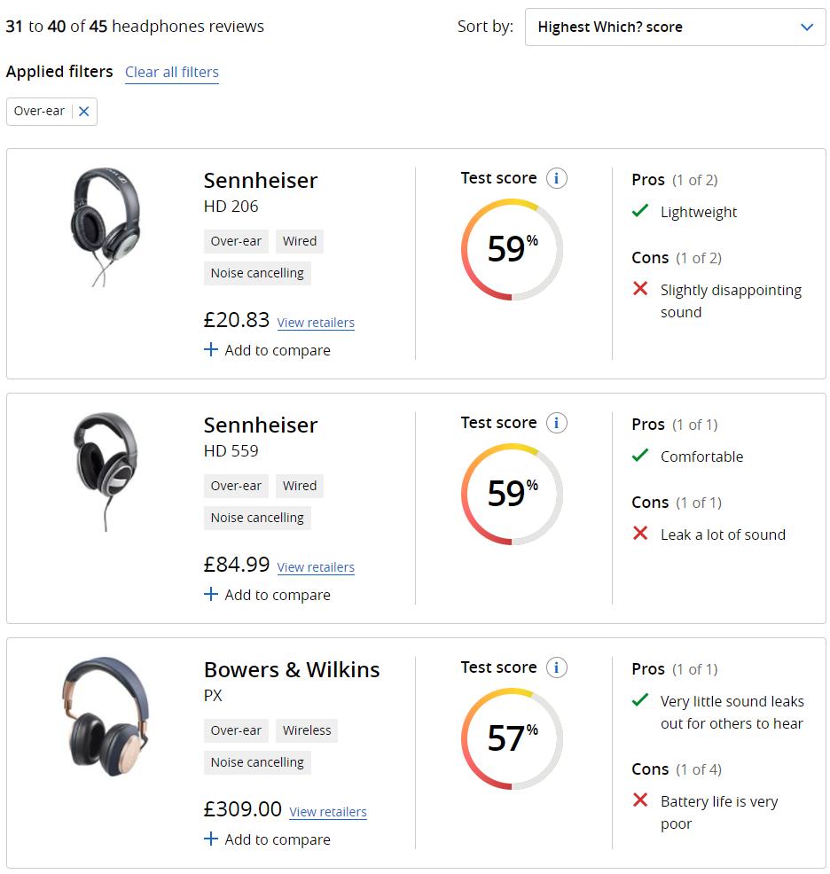Click the Wired tag on Sennheiser HD 206
This screenshot has height=874, width=830.
300,241
